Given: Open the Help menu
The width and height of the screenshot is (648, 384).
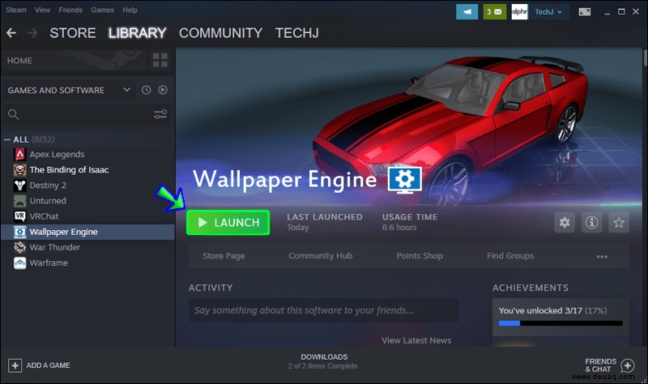Looking at the screenshot, I should (x=130, y=10).
